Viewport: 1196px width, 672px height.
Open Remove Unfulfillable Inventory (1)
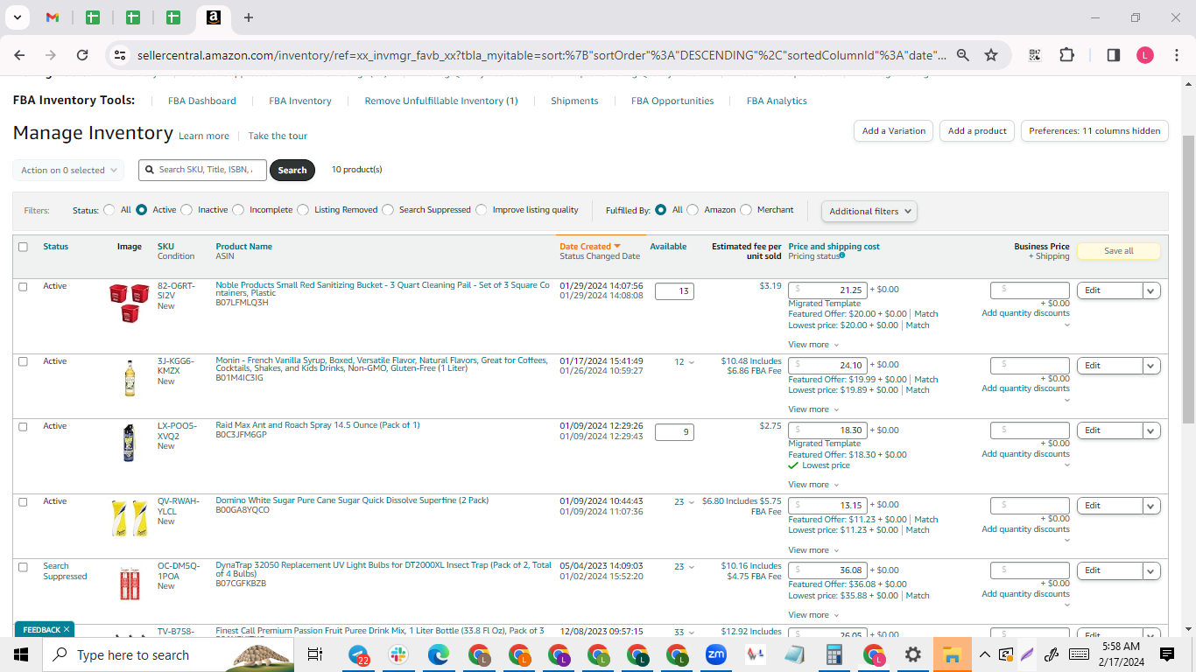click(441, 101)
